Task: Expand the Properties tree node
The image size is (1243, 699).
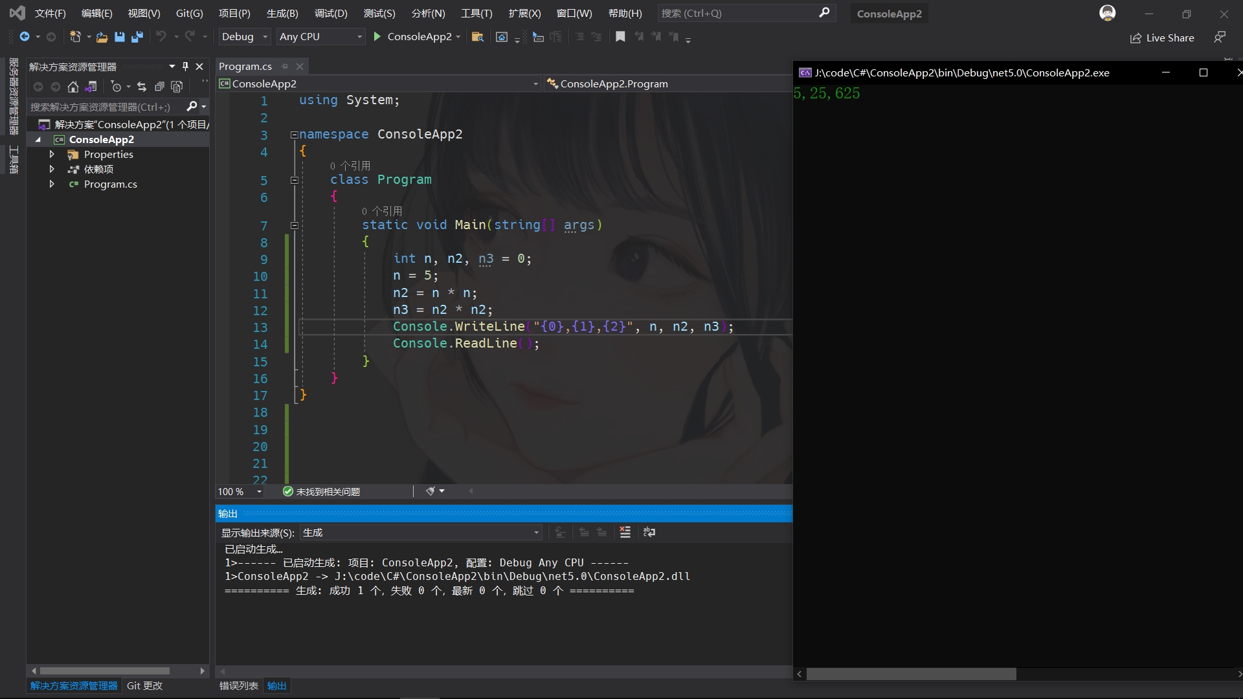Action: 52,155
